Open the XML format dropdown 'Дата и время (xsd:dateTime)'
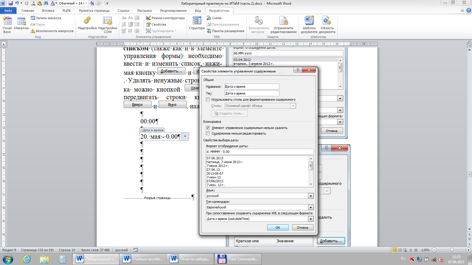Image resolution: width=472 pixels, height=265 pixels. pos(311,219)
